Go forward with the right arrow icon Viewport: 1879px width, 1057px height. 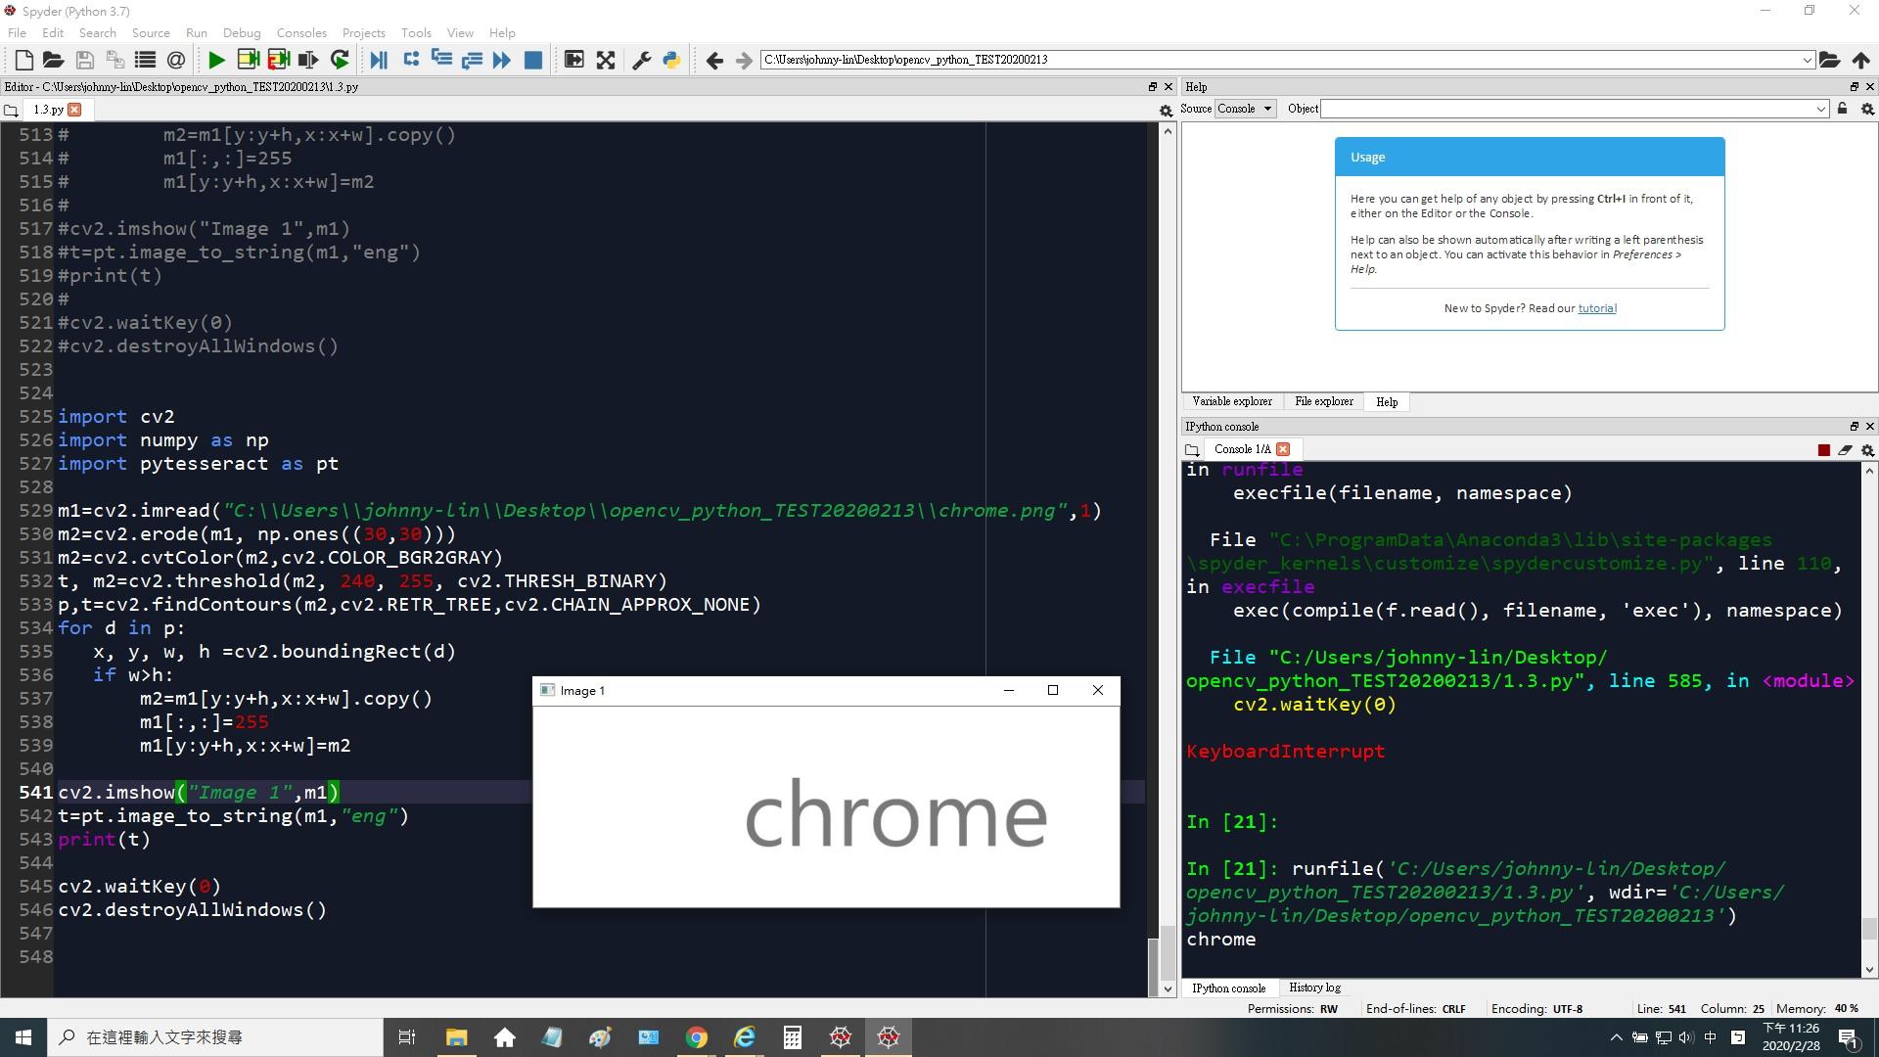coord(744,60)
